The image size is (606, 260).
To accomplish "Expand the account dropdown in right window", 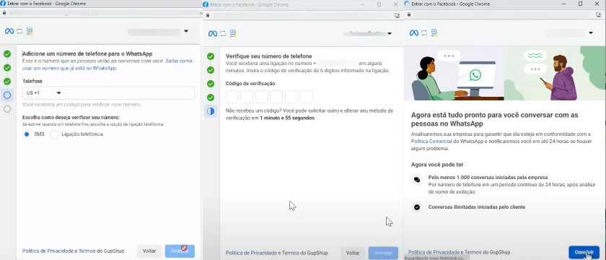I will [591, 33].
